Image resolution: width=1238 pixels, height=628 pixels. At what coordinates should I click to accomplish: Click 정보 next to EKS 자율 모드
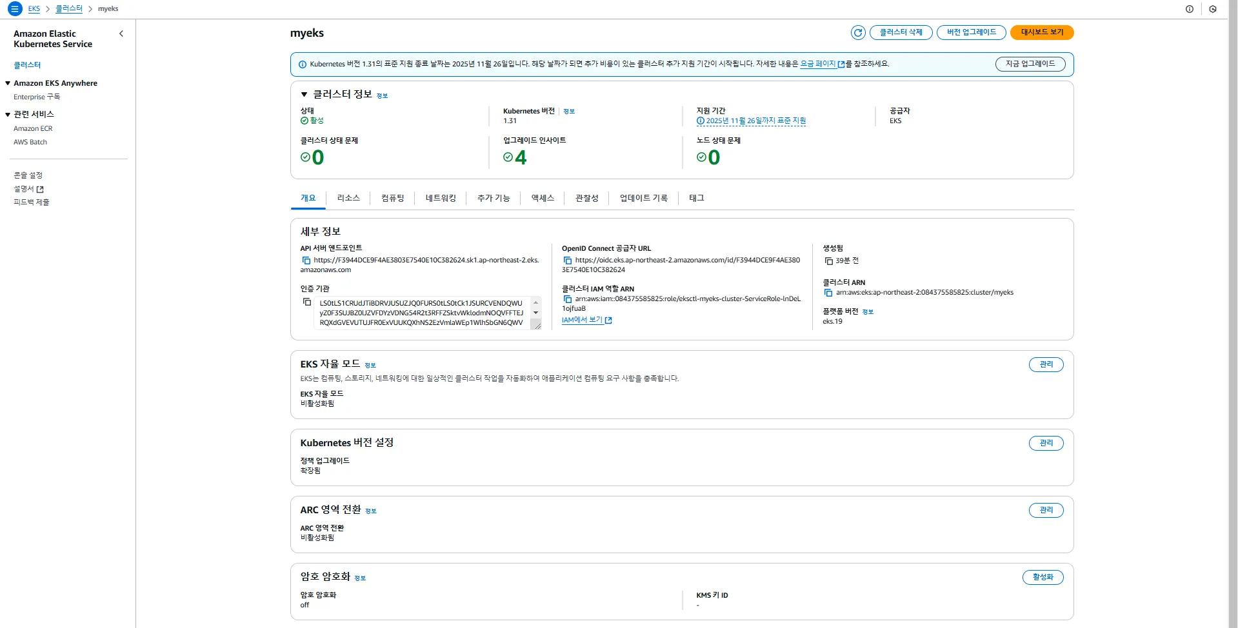(370, 366)
